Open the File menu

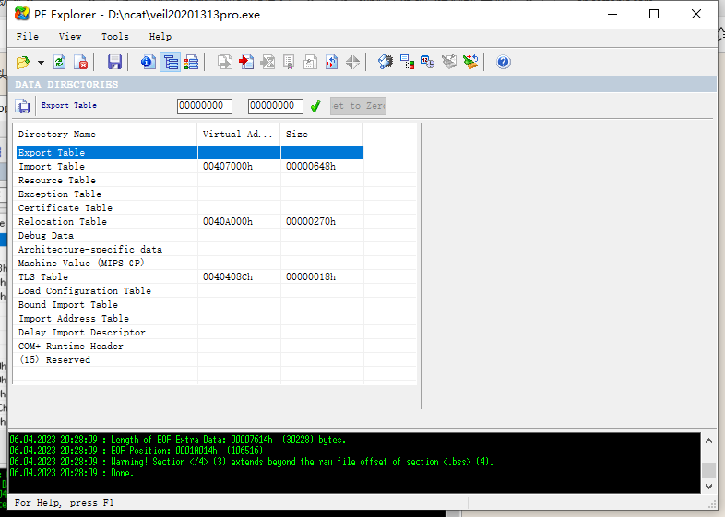(28, 37)
